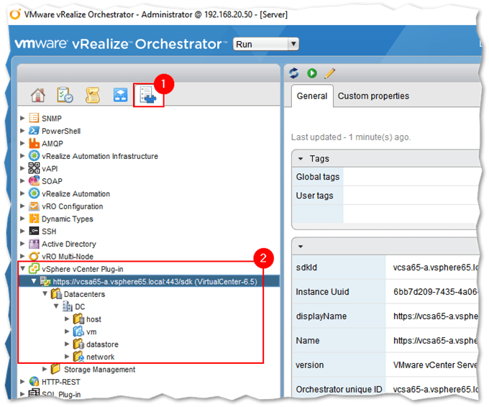Click the green run workflow icon
This screenshot has height=407, width=489.
coord(312,73)
